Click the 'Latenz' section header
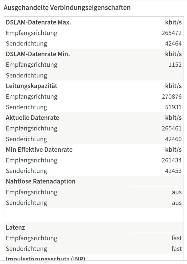The width and height of the screenshot is (187, 264). [16, 228]
